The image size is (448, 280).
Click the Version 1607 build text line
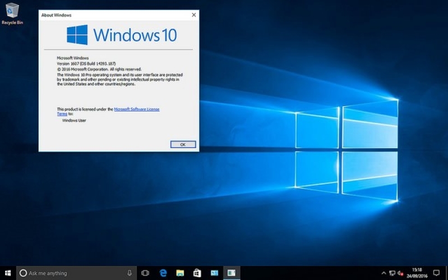point(86,63)
